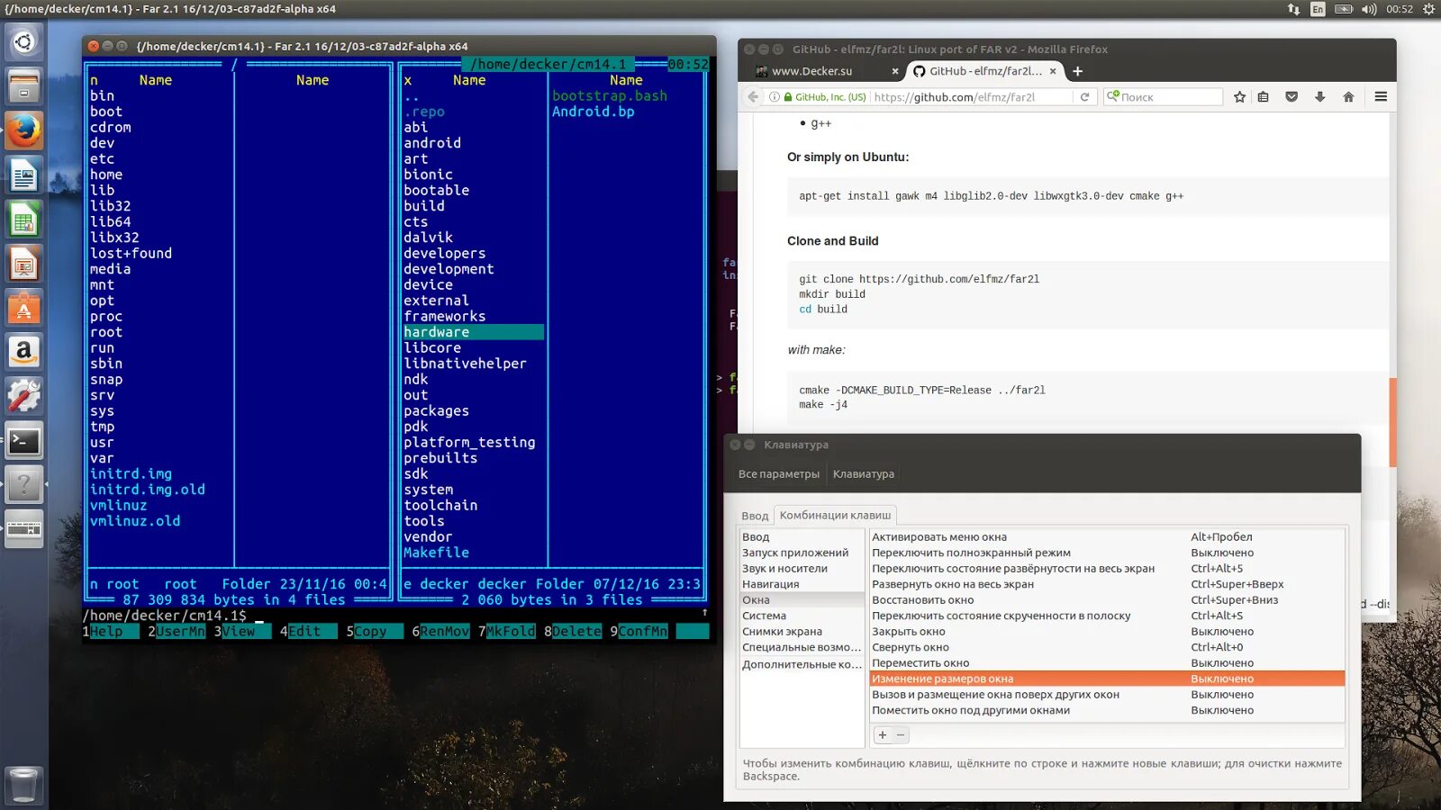Open LibreOffice Calc from the launcher
Screen dimensions: 1441x810
click(x=24, y=219)
